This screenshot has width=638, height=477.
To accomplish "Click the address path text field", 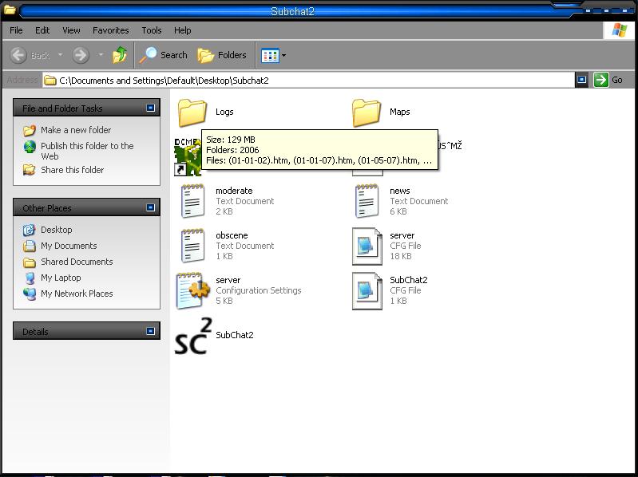I will (x=308, y=81).
